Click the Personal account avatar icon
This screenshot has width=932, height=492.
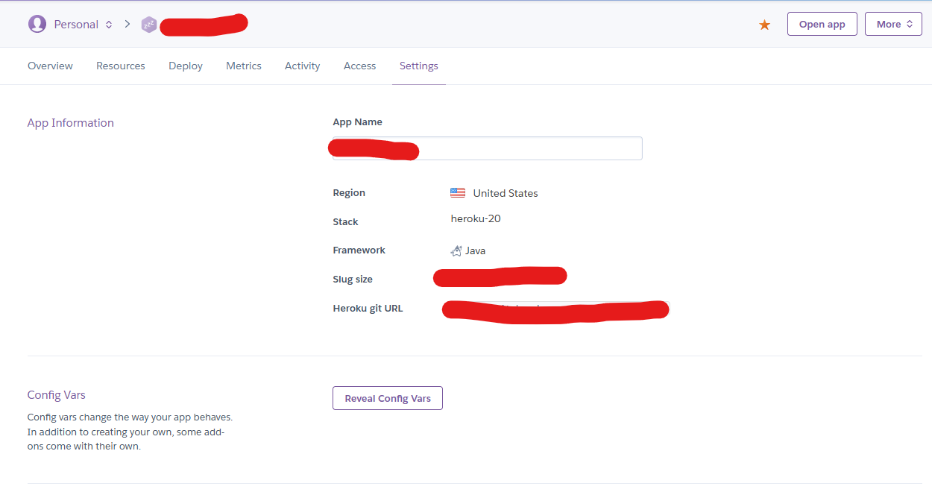click(x=37, y=24)
